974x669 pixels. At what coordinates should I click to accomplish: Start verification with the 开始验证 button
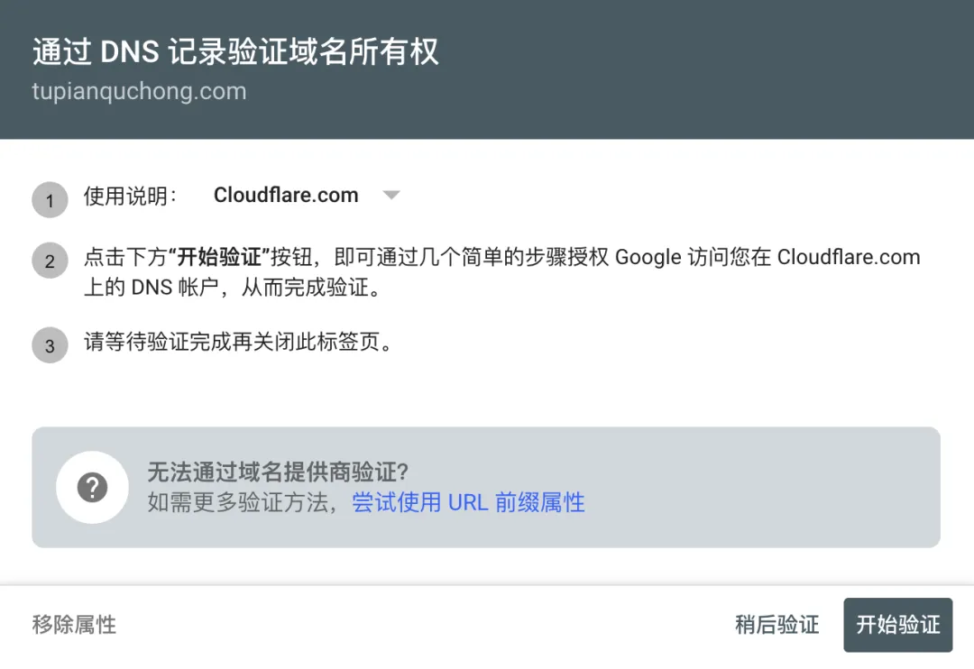[897, 624]
